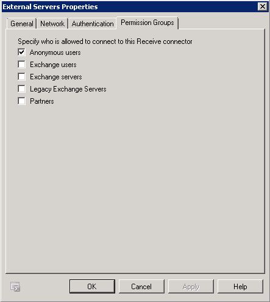
Task: Open the Network tab
Action: tap(52, 24)
